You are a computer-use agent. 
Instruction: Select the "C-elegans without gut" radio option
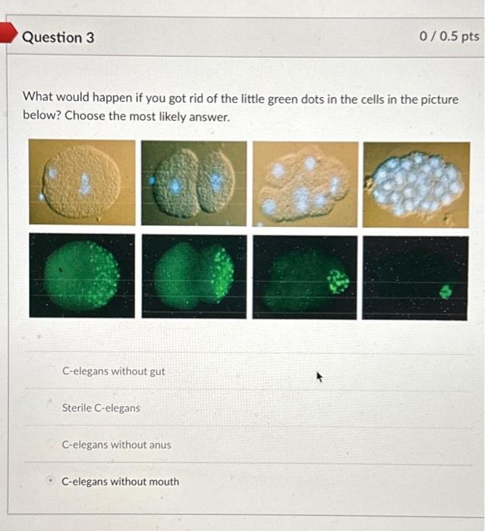coord(51,369)
